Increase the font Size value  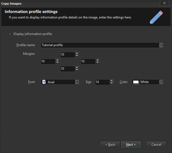(x=112, y=81)
